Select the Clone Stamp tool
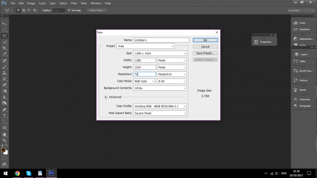 coord(4,73)
